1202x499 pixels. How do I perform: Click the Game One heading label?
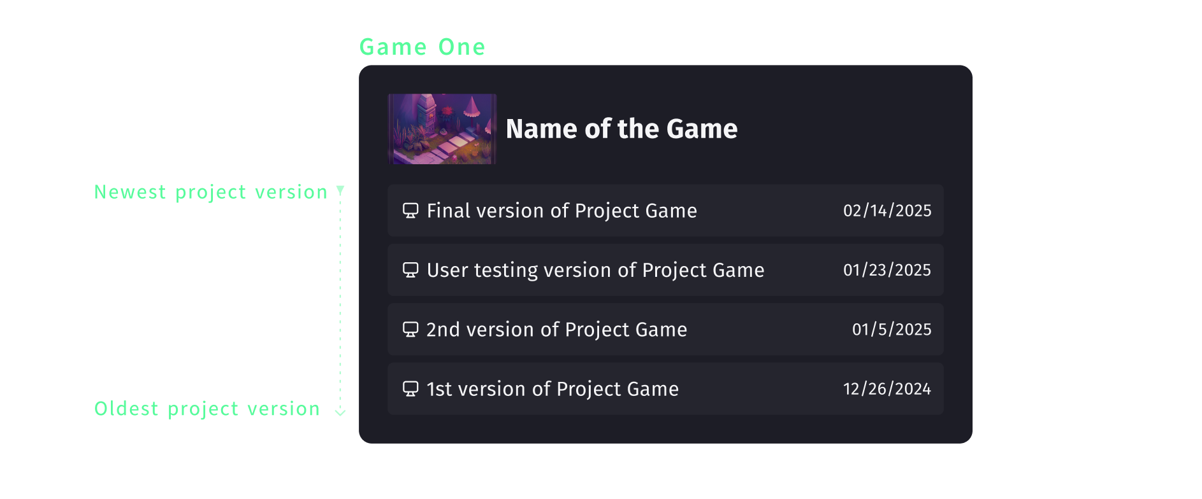422,46
